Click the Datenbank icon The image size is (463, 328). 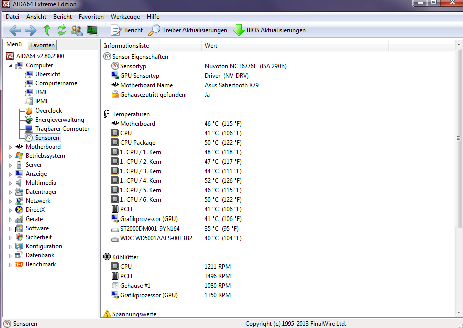coord(19,255)
